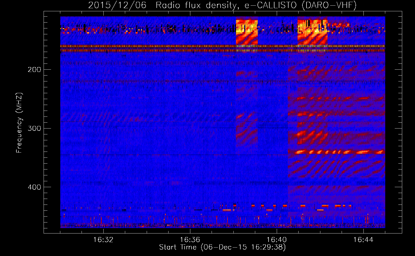Click the 400 frequency tick label
This screenshot has width=415, height=256.
click(x=34, y=187)
